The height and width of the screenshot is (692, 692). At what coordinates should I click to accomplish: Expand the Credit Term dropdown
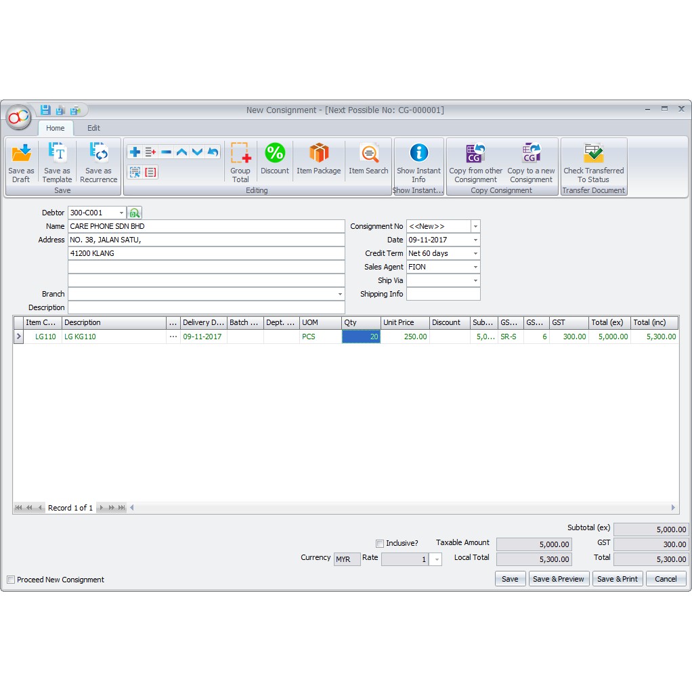[475, 254]
